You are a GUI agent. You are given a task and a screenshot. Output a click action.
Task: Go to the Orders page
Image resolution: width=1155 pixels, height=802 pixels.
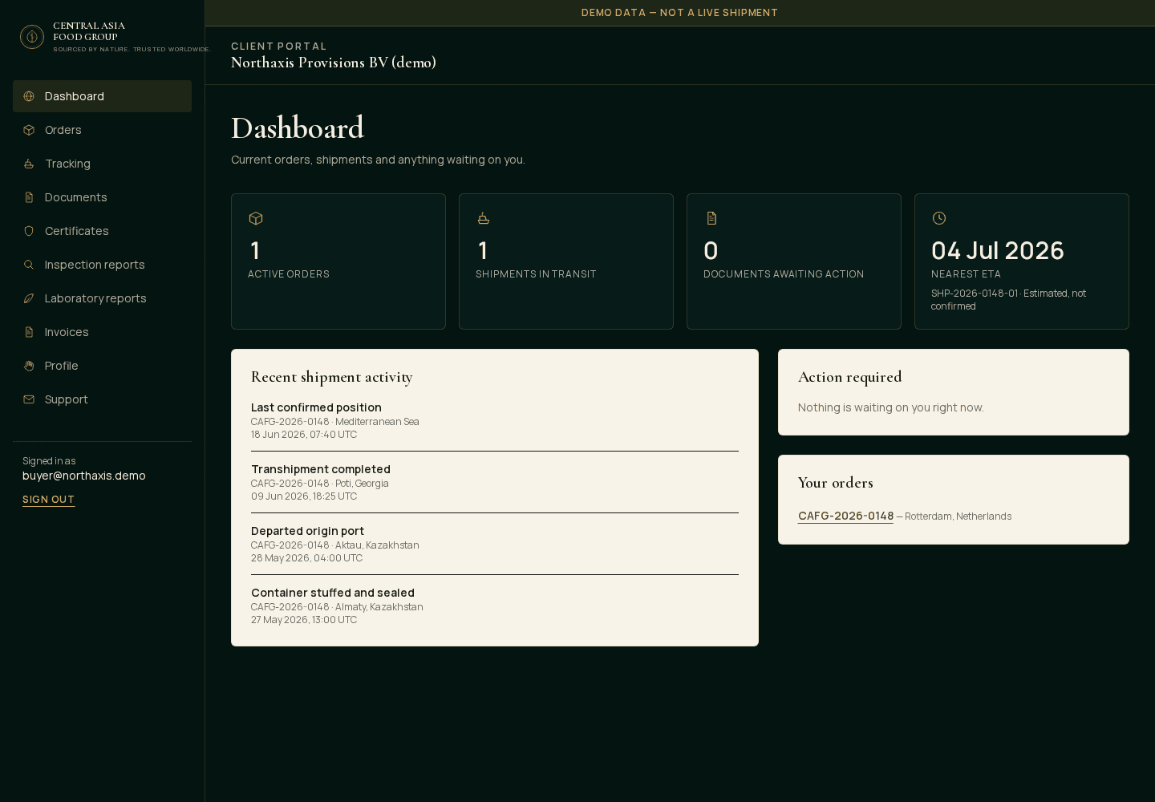[102, 130]
